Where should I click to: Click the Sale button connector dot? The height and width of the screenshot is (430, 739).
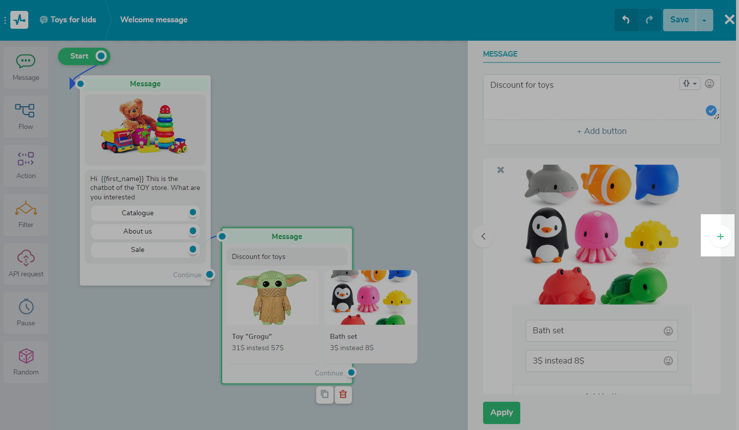(193, 249)
